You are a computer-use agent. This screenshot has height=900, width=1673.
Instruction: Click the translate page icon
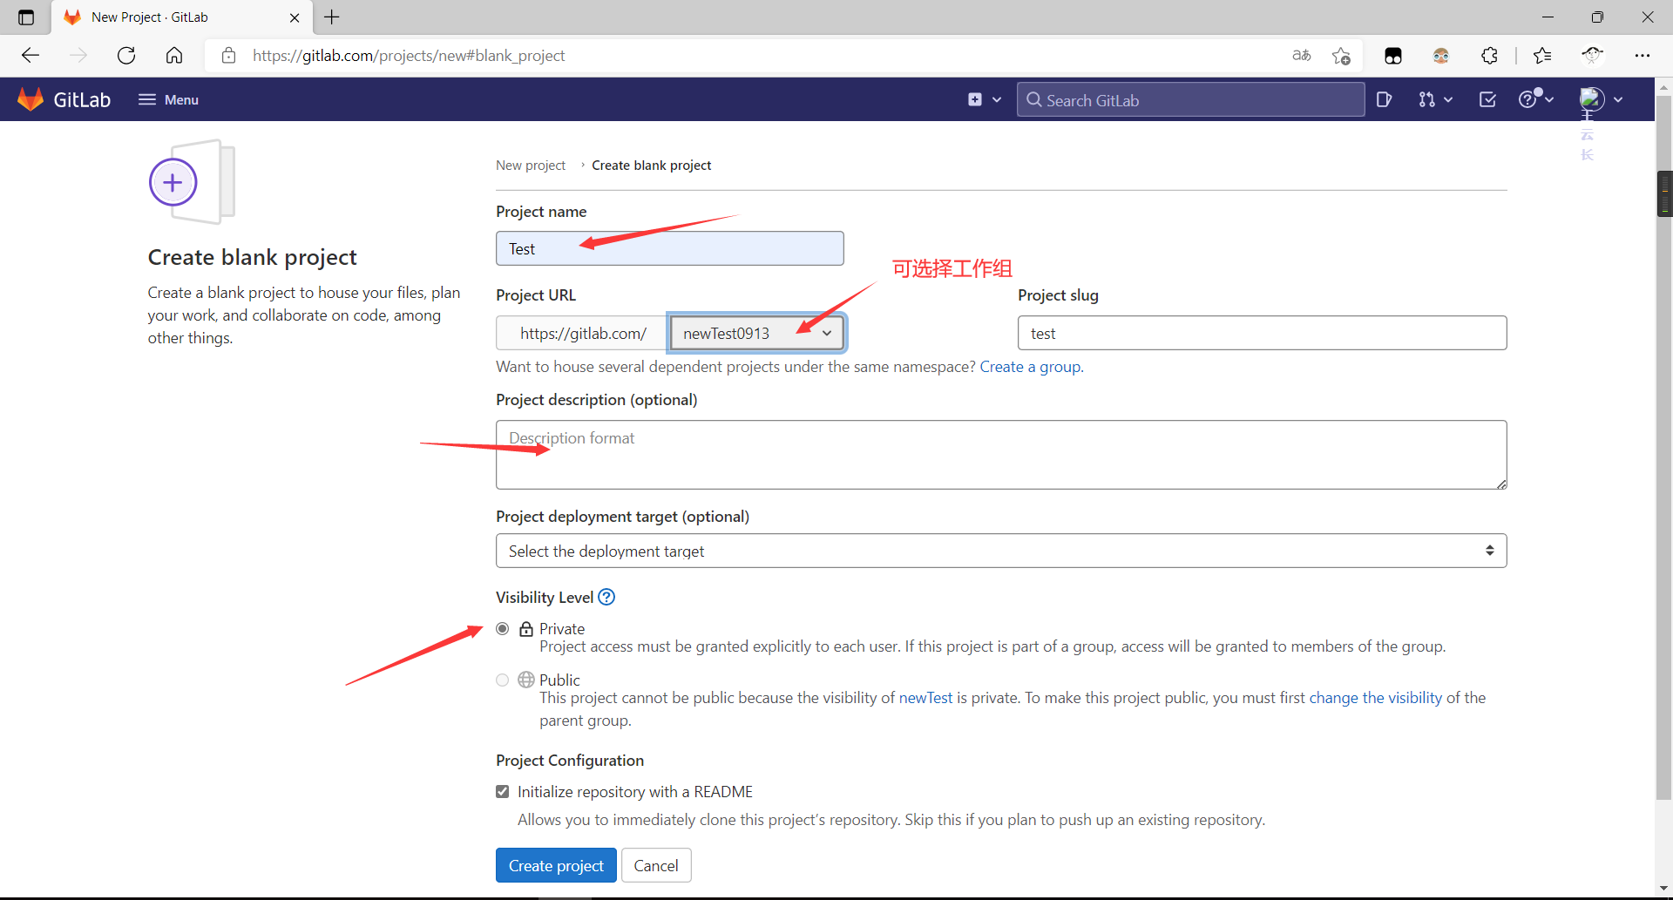point(1302,56)
